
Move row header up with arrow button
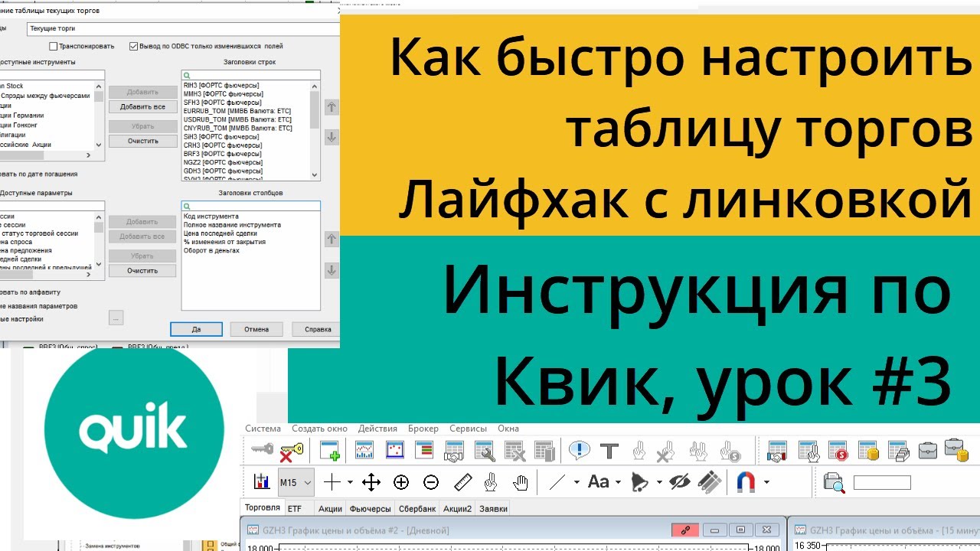pos(332,107)
